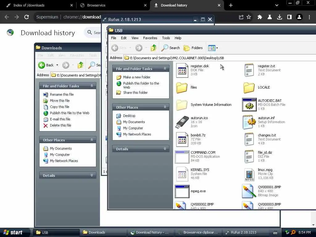Select linux.mpg movie clip icon

(x=249, y=174)
